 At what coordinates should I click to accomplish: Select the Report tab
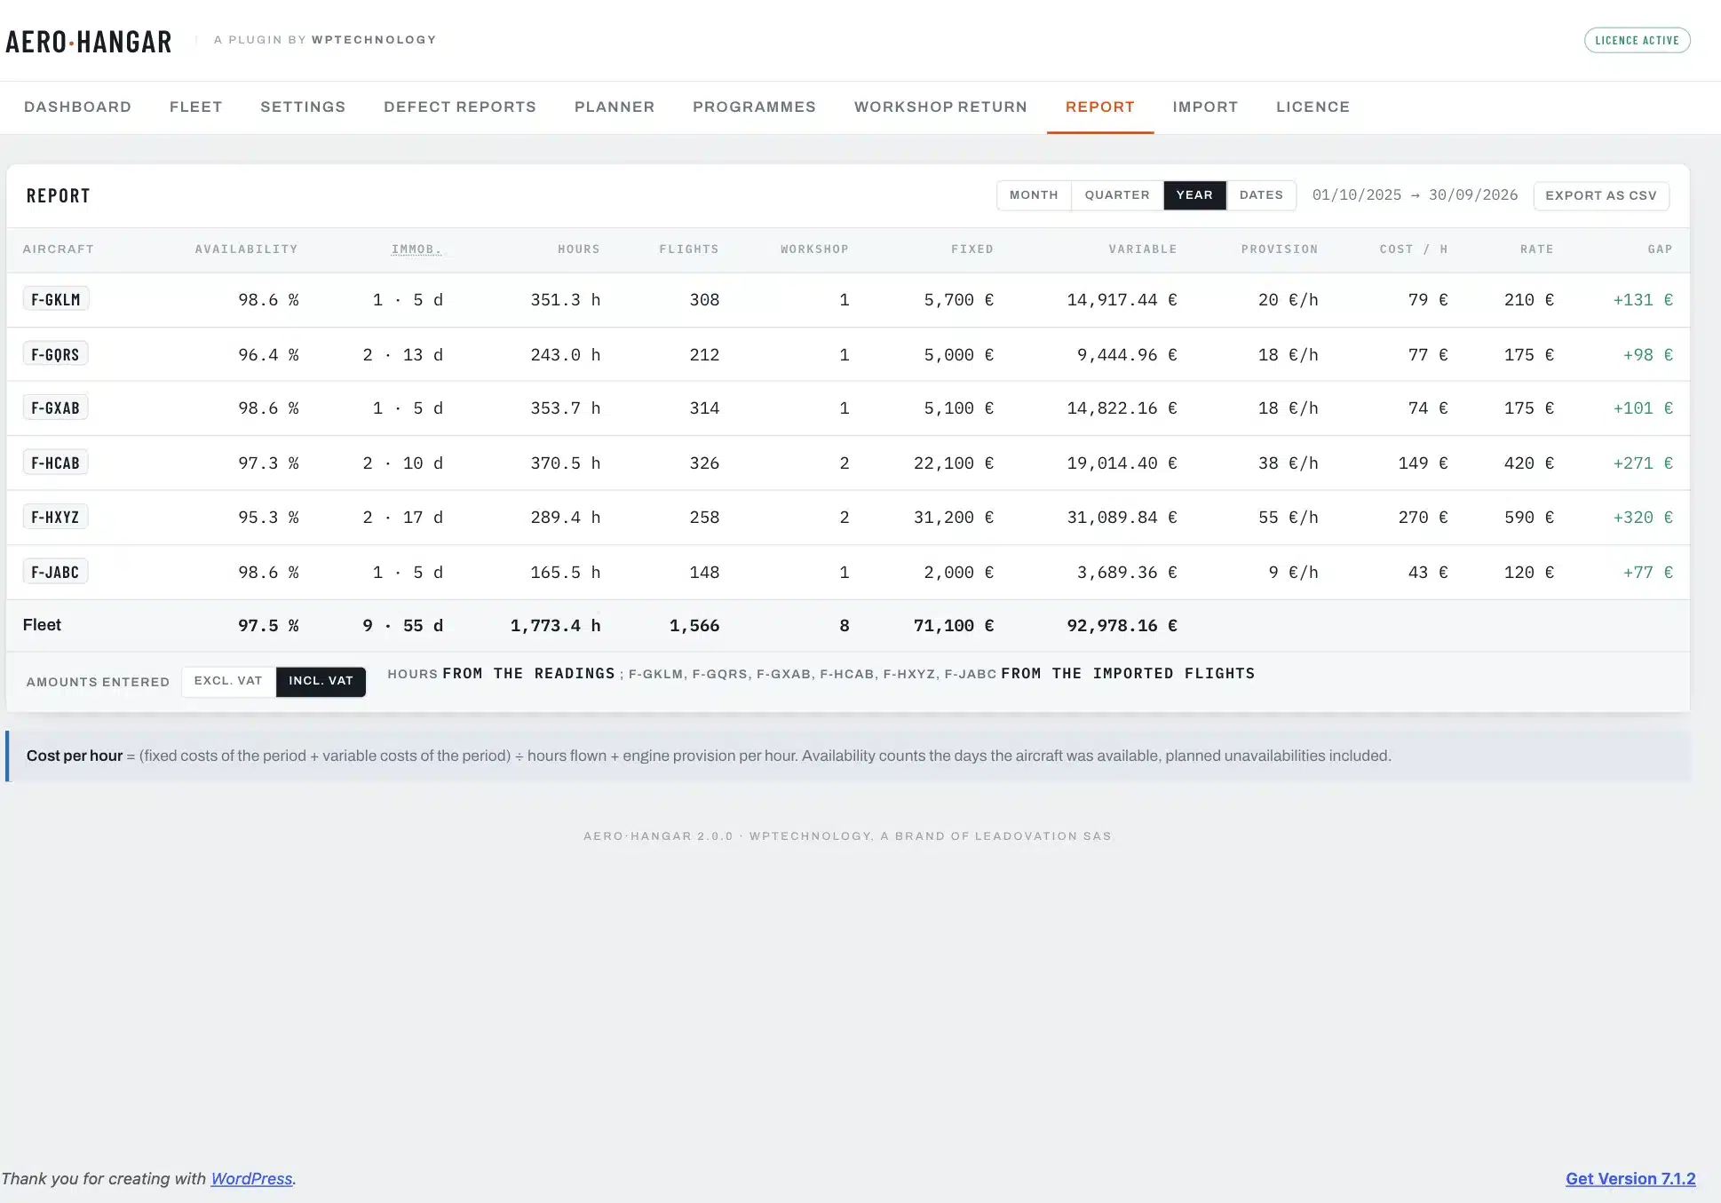point(1099,107)
